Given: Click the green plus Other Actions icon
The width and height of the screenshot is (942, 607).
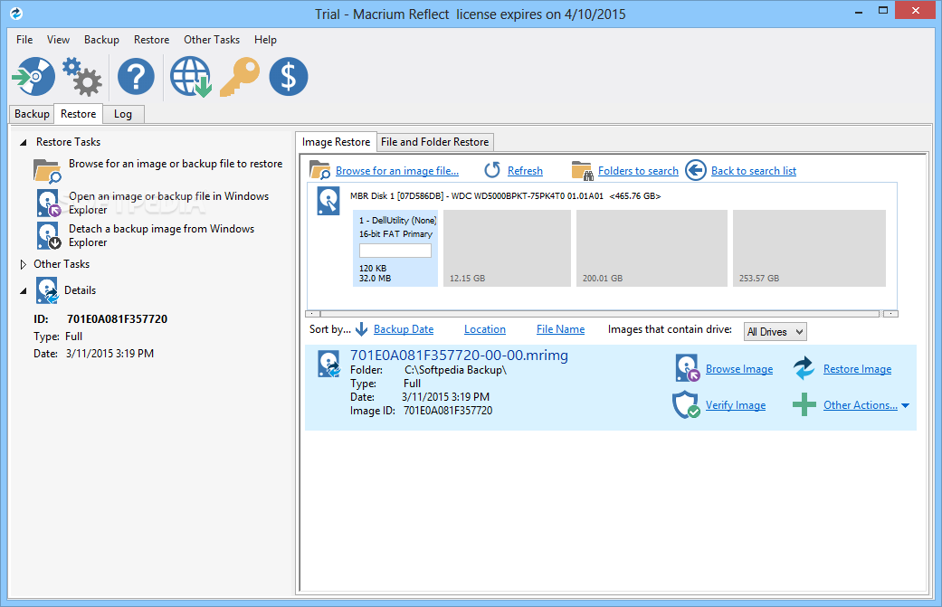Looking at the screenshot, I should (804, 404).
